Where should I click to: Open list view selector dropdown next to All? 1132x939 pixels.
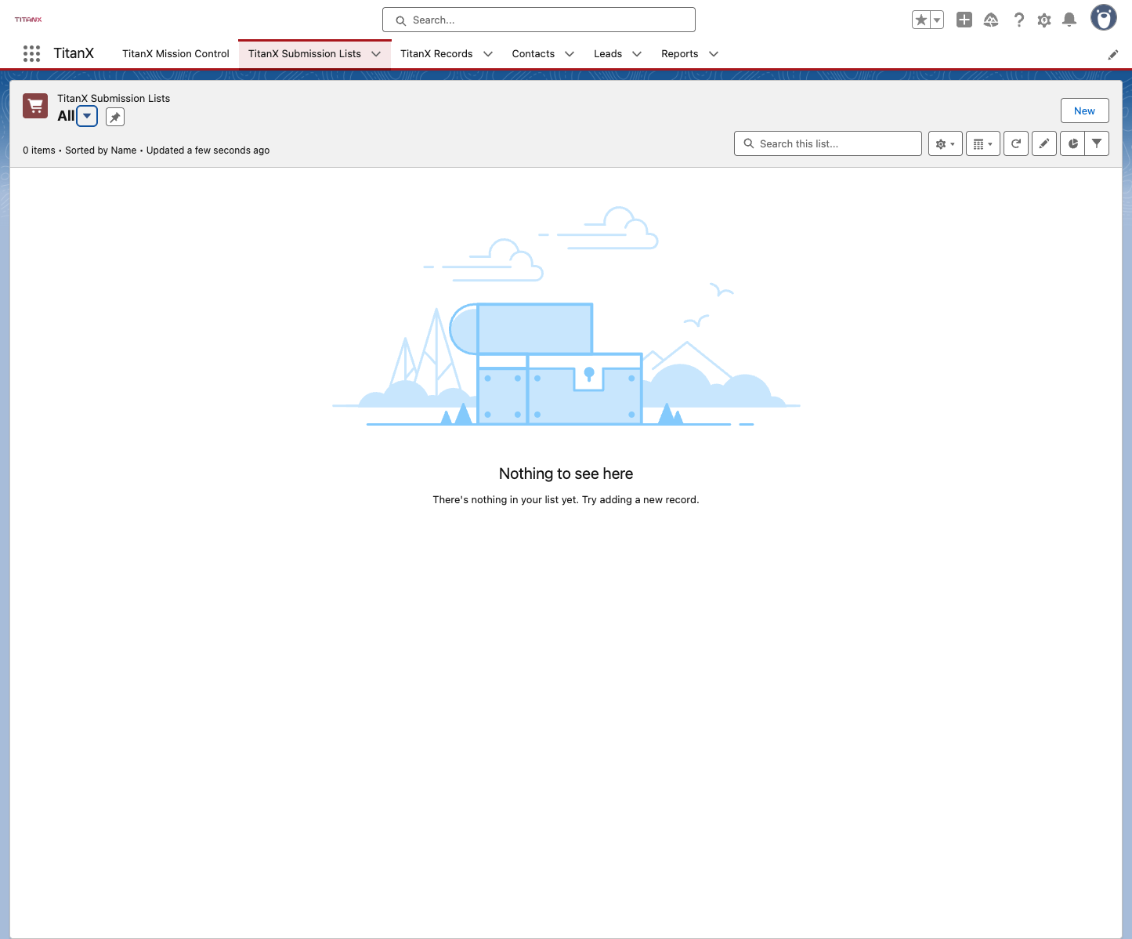87,116
